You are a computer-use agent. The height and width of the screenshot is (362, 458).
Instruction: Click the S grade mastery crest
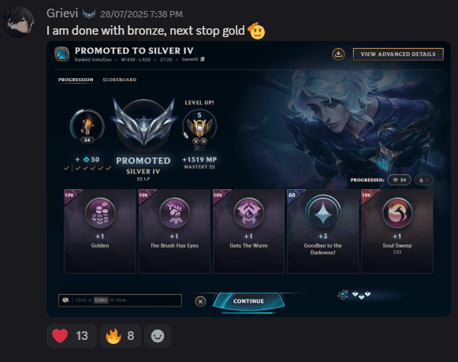coord(199,127)
